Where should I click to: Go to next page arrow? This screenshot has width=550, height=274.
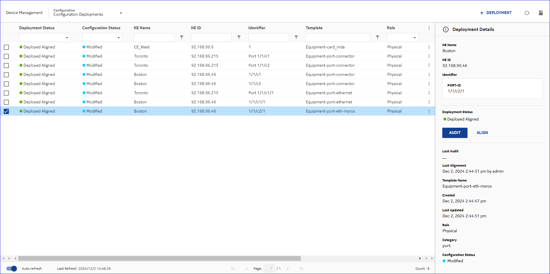click(x=288, y=269)
